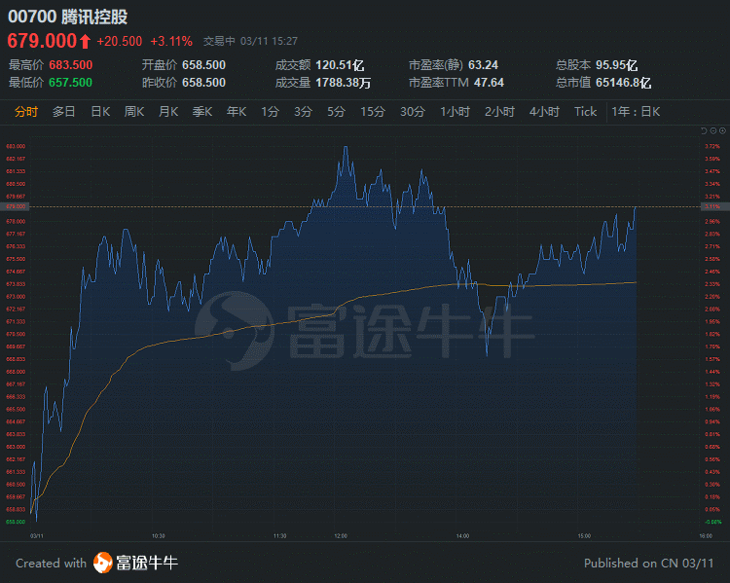Click the chart zoom-in plus icon
The width and height of the screenshot is (730, 583).
722,130
